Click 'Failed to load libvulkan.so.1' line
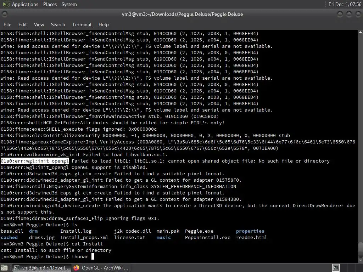The width and height of the screenshot is (363, 272). pyautogui.click(x=84, y=155)
